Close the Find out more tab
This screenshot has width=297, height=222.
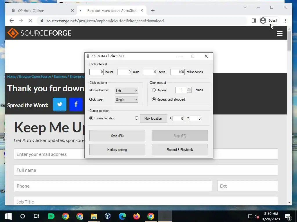pyautogui.click(x=142, y=11)
